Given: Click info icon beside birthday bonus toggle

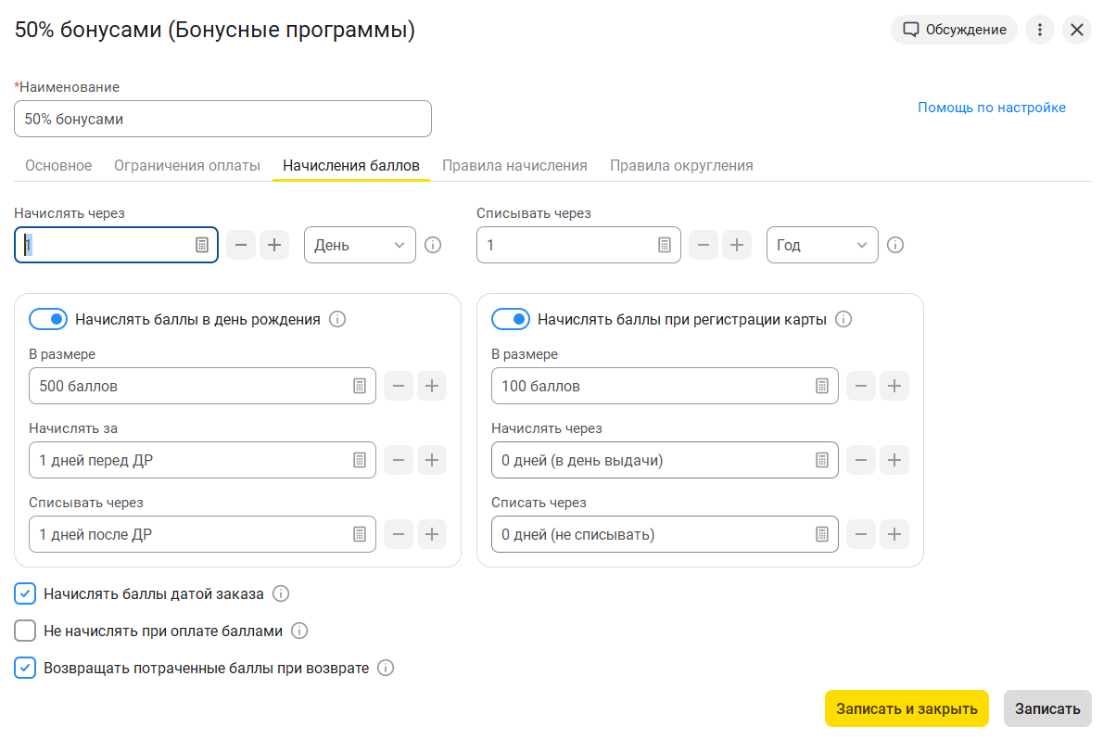Looking at the screenshot, I should [337, 319].
